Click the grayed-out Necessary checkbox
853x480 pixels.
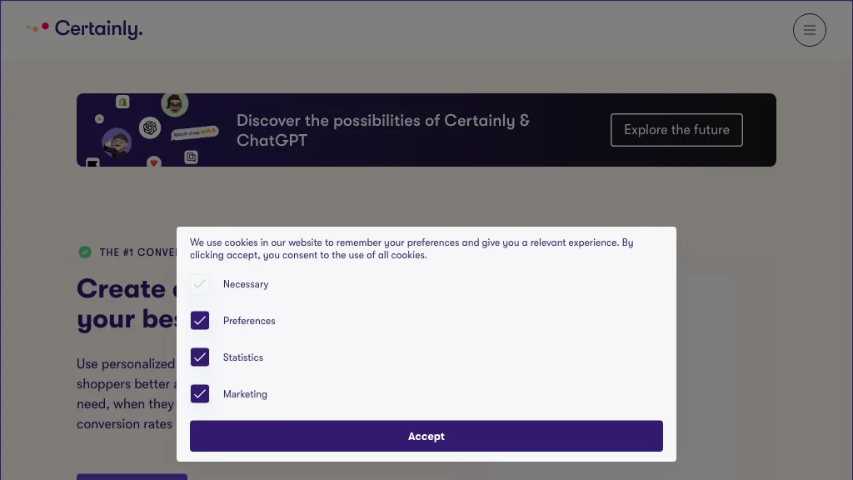pyautogui.click(x=200, y=283)
